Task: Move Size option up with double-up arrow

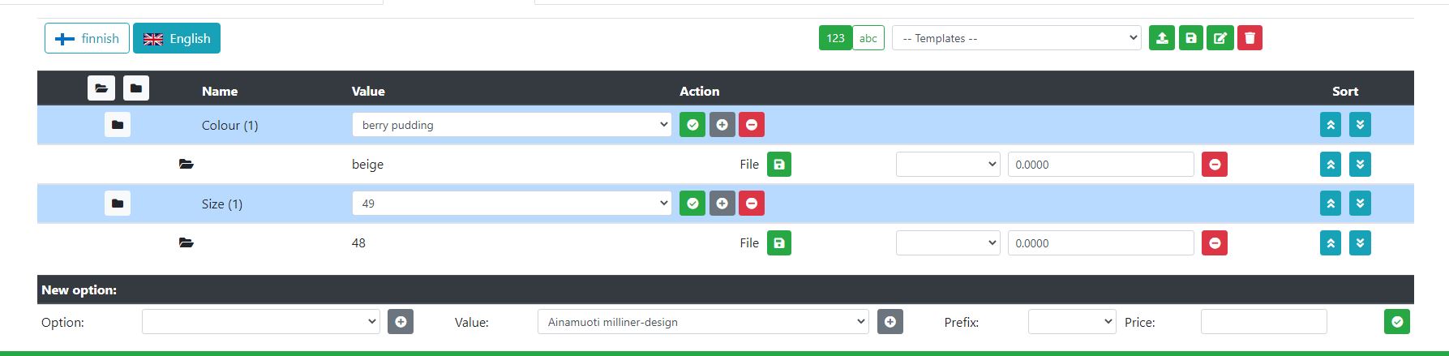Action: tap(1331, 204)
